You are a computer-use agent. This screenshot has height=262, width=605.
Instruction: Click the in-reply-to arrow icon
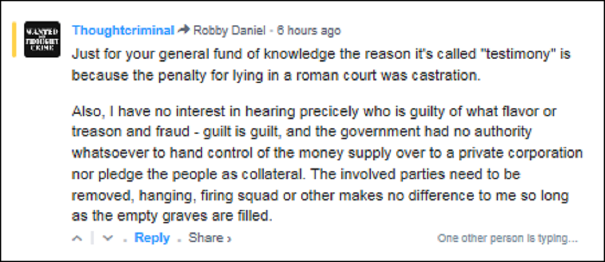pyautogui.click(x=185, y=30)
